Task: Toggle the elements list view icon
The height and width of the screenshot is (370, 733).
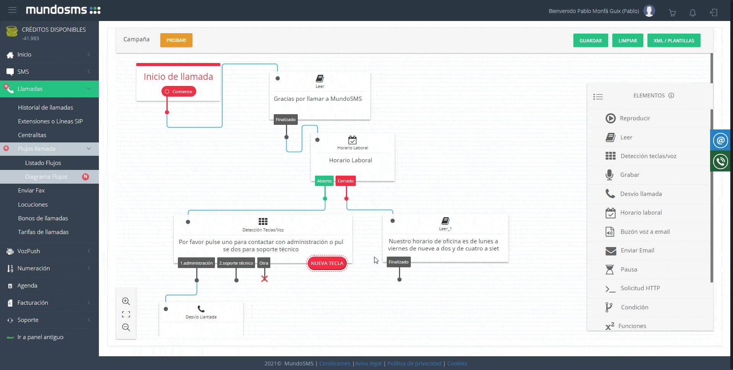Action: (x=598, y=97)
